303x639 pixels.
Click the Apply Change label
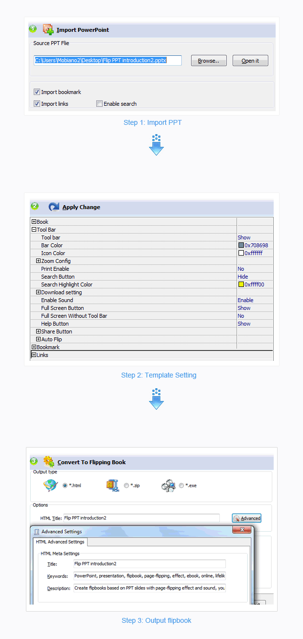tap(81, 207)
